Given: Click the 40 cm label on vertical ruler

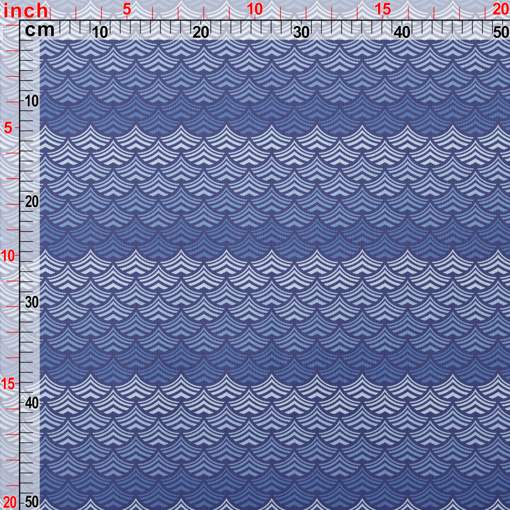Looking at the screenshot, I should 31,402.
